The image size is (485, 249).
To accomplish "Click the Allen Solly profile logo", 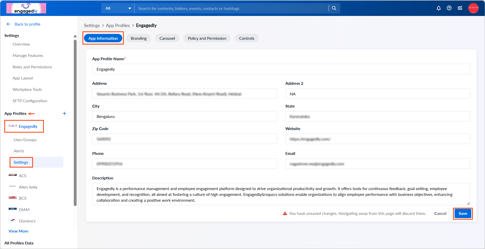I will tap(13, 186).
